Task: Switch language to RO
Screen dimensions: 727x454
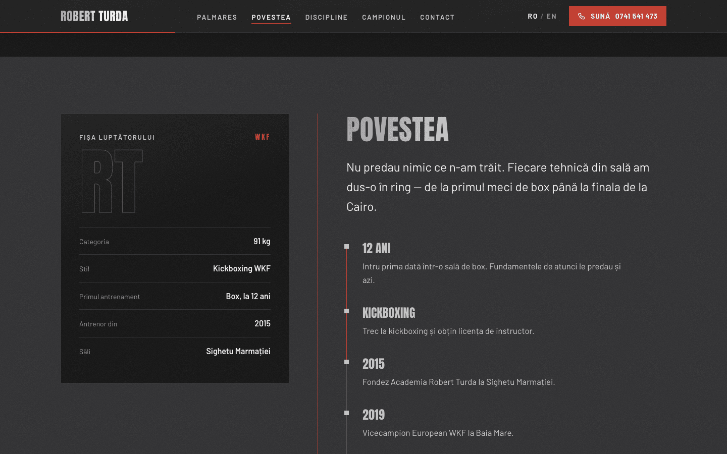Action: pyautogui.click(x=533, y=16)
